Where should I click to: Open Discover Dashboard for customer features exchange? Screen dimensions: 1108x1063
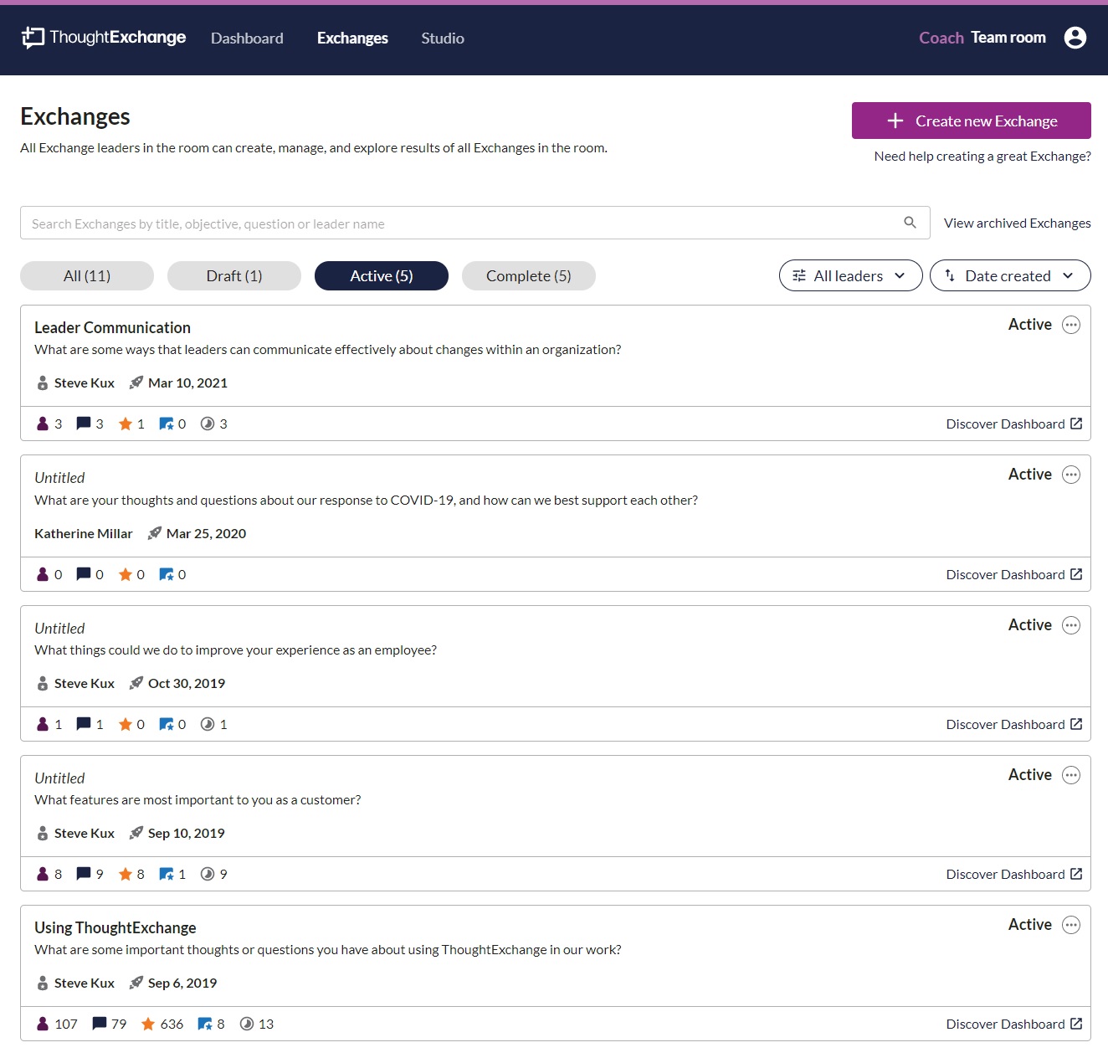[1014, 874]
